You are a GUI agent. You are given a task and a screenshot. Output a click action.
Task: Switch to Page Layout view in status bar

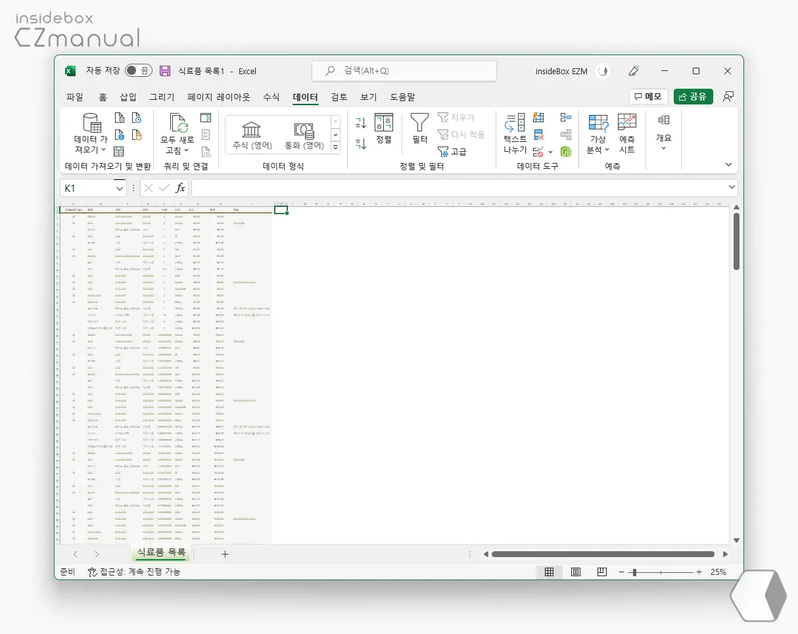[576, 572]
